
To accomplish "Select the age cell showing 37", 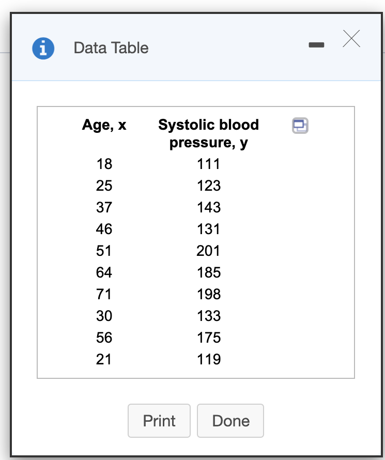I will click(104, 207).
